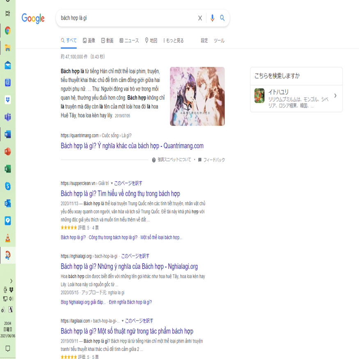Open Task View in the taskbar
This screenshot has height=359, width=359.
[x=8, y=13]
